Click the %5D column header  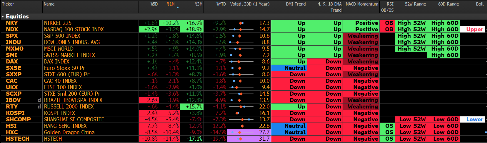[x=154, y=4]
